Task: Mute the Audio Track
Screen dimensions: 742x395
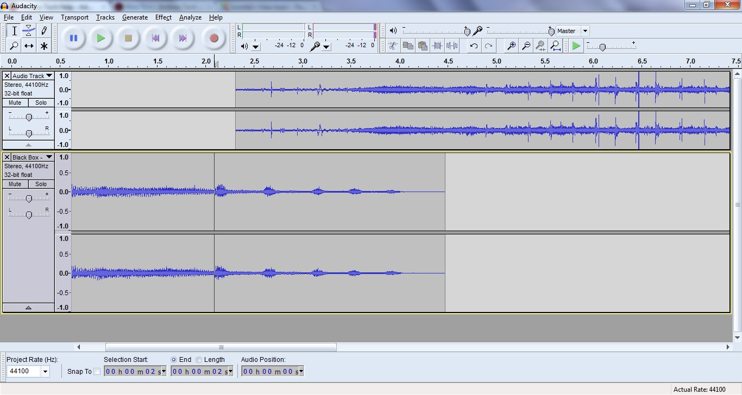Action: [x=15, y=103]
